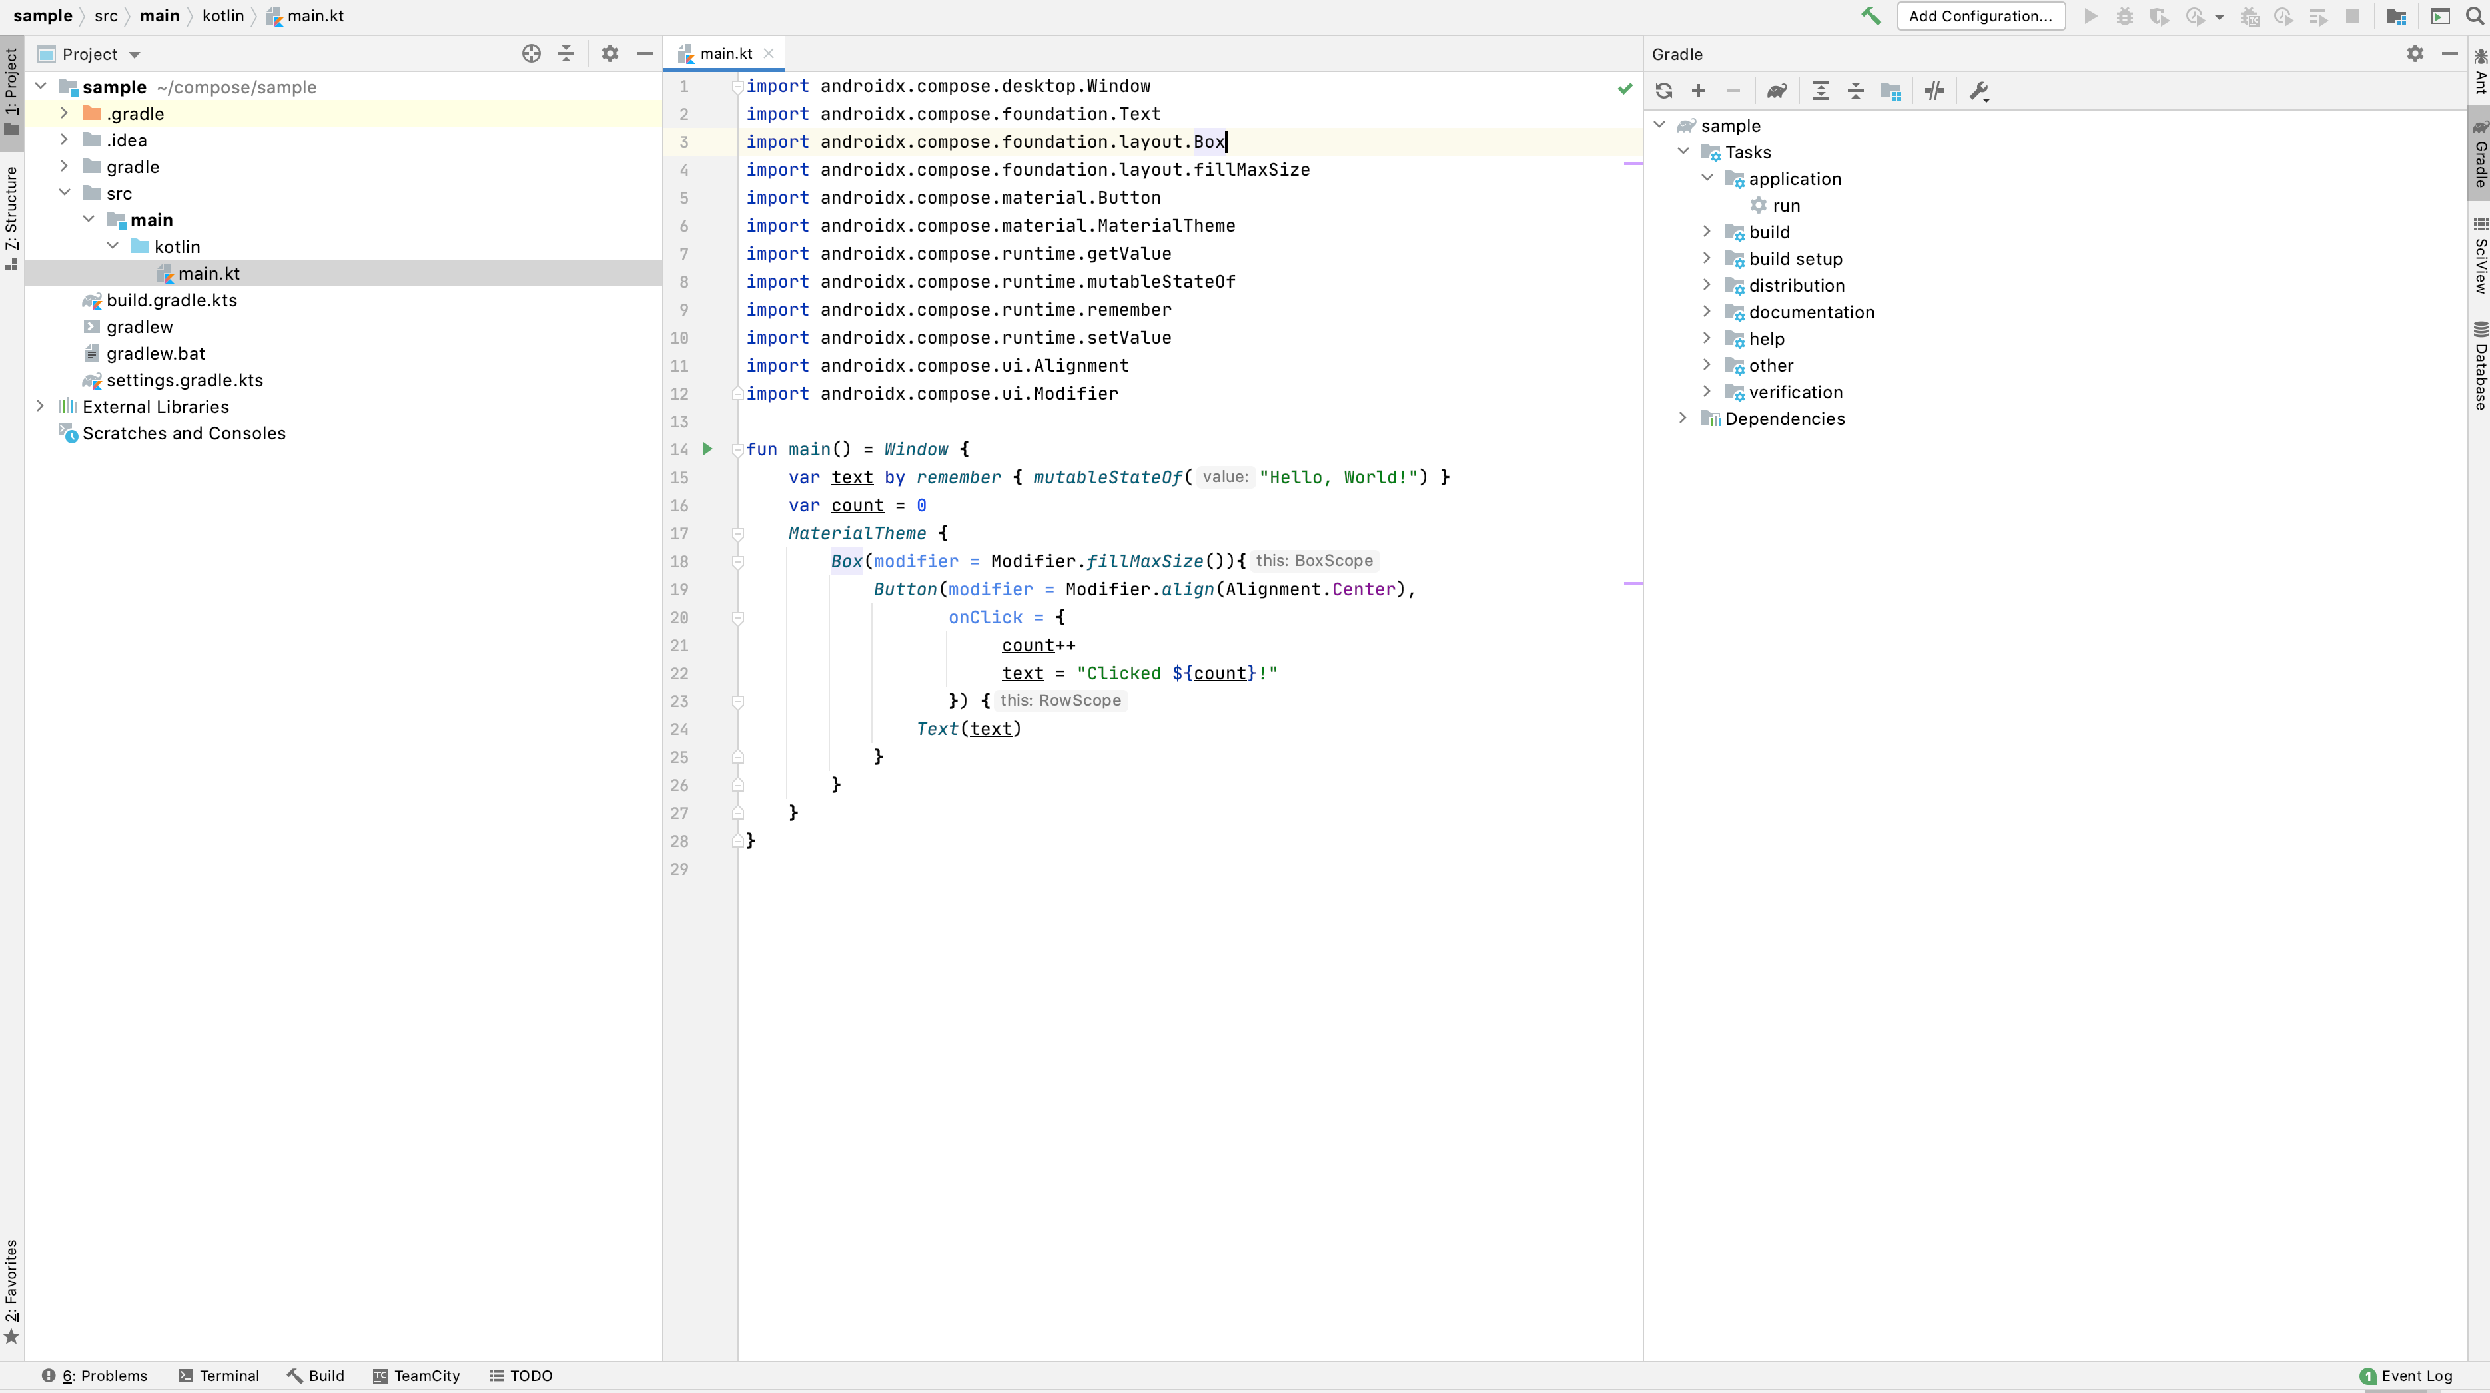Collapse the src folder

coord(64,193)
